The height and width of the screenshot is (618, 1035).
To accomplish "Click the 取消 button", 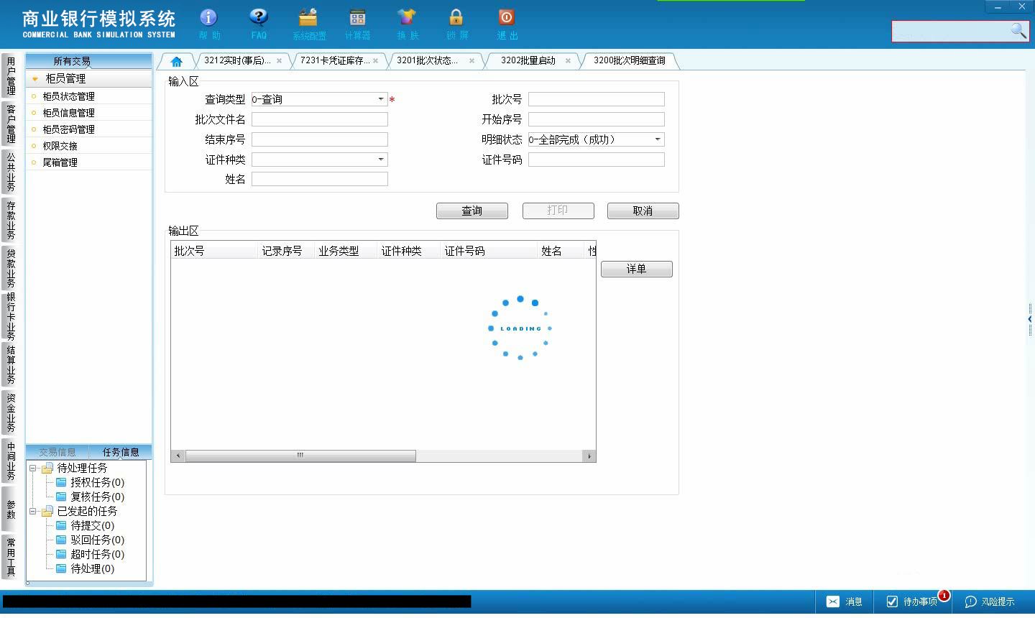I will click(x=643, y=211).
